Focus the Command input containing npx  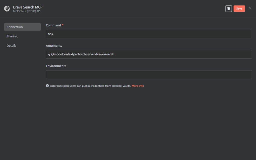[149, 34]
